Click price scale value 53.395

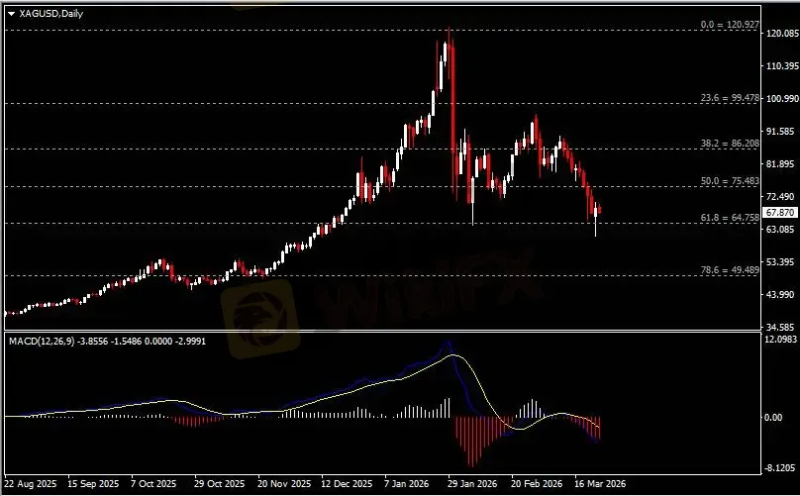pos(780,261)
